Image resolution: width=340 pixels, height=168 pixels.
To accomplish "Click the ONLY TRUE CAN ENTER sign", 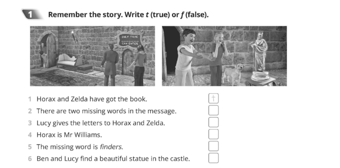I will (x=130, y=40).
